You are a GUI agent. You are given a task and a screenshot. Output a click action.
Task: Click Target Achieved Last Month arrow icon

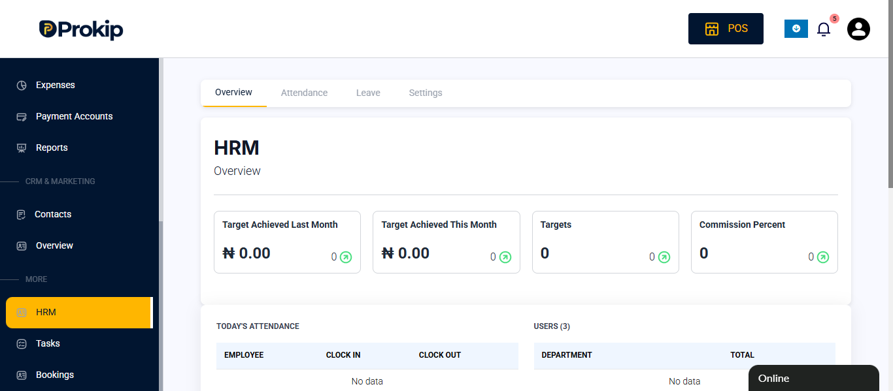tap(346, 257)
